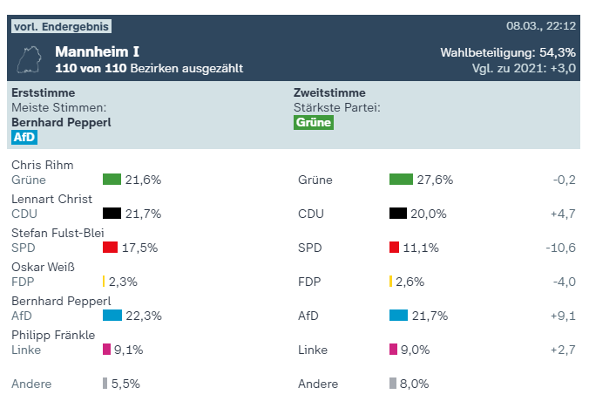Click the Zweitstimme column heading
This screenshot has height=408, width=589.
point(329,93)
